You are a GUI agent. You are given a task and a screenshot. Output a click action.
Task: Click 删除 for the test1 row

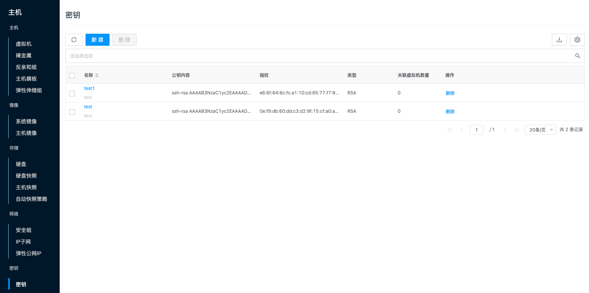point(450,93)
